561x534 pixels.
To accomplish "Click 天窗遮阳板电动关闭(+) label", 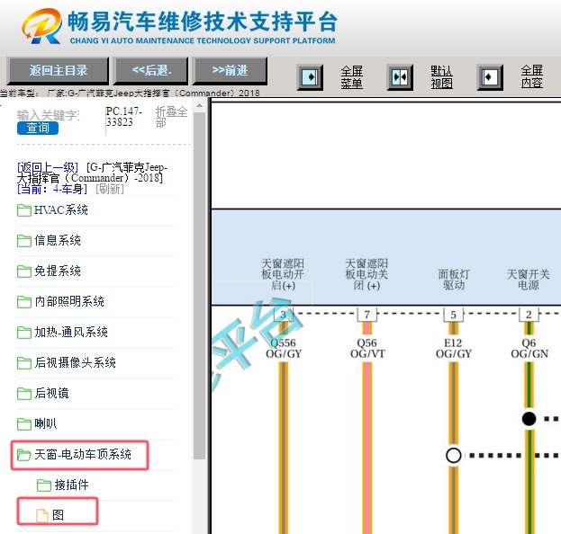I will pyautogui.click(x=366, y=274).
